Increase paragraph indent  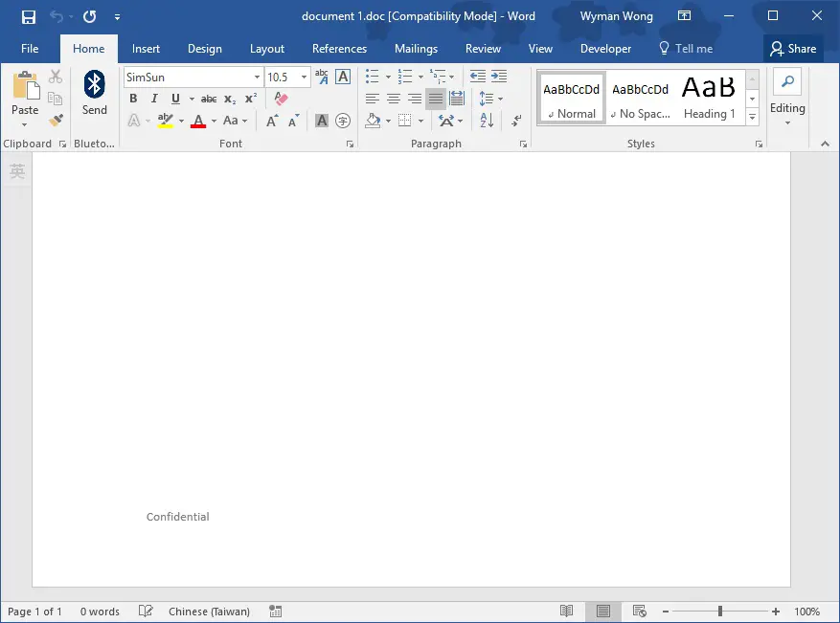tap(499, 77)
